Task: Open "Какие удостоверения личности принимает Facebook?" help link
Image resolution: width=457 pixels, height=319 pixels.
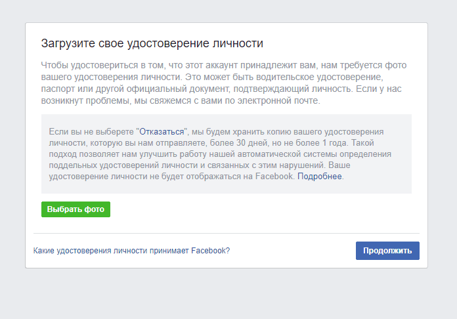Action: 131,251
